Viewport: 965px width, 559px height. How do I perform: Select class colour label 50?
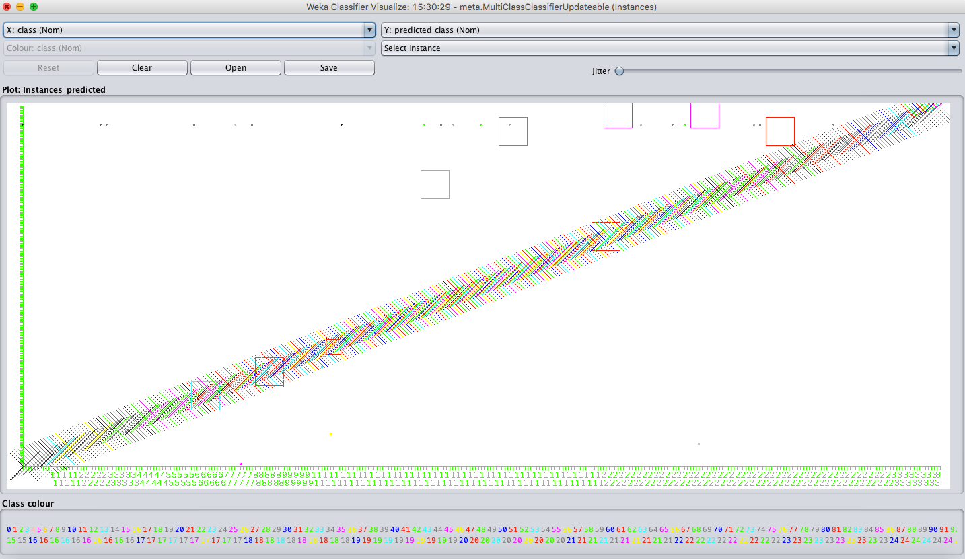(503, 529)
